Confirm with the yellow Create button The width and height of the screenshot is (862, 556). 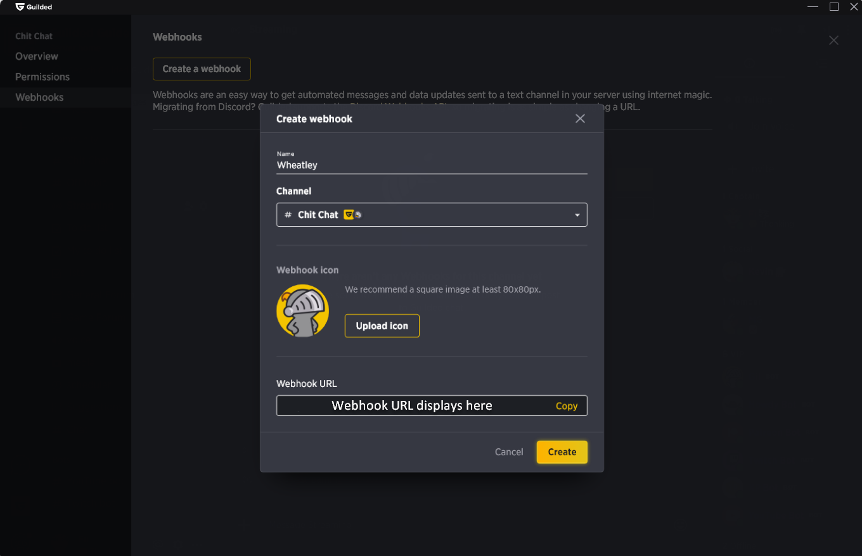tap(562, 452)
